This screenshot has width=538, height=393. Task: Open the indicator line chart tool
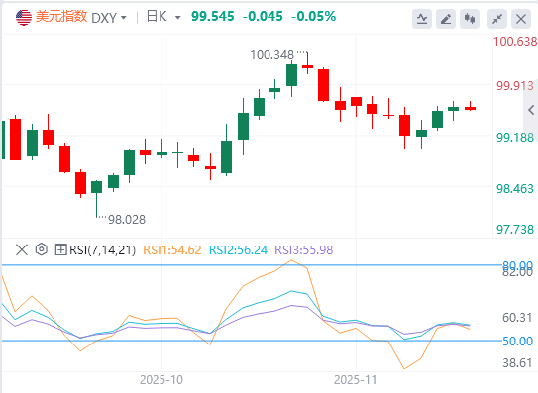(x=422, y=19)
